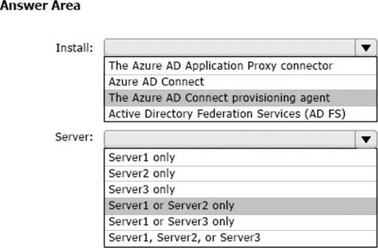The height and width of the screenshot is (248, 378).
Task: Pick Active Directory Federation Services (AD FS)
Action: coord(241,114)
